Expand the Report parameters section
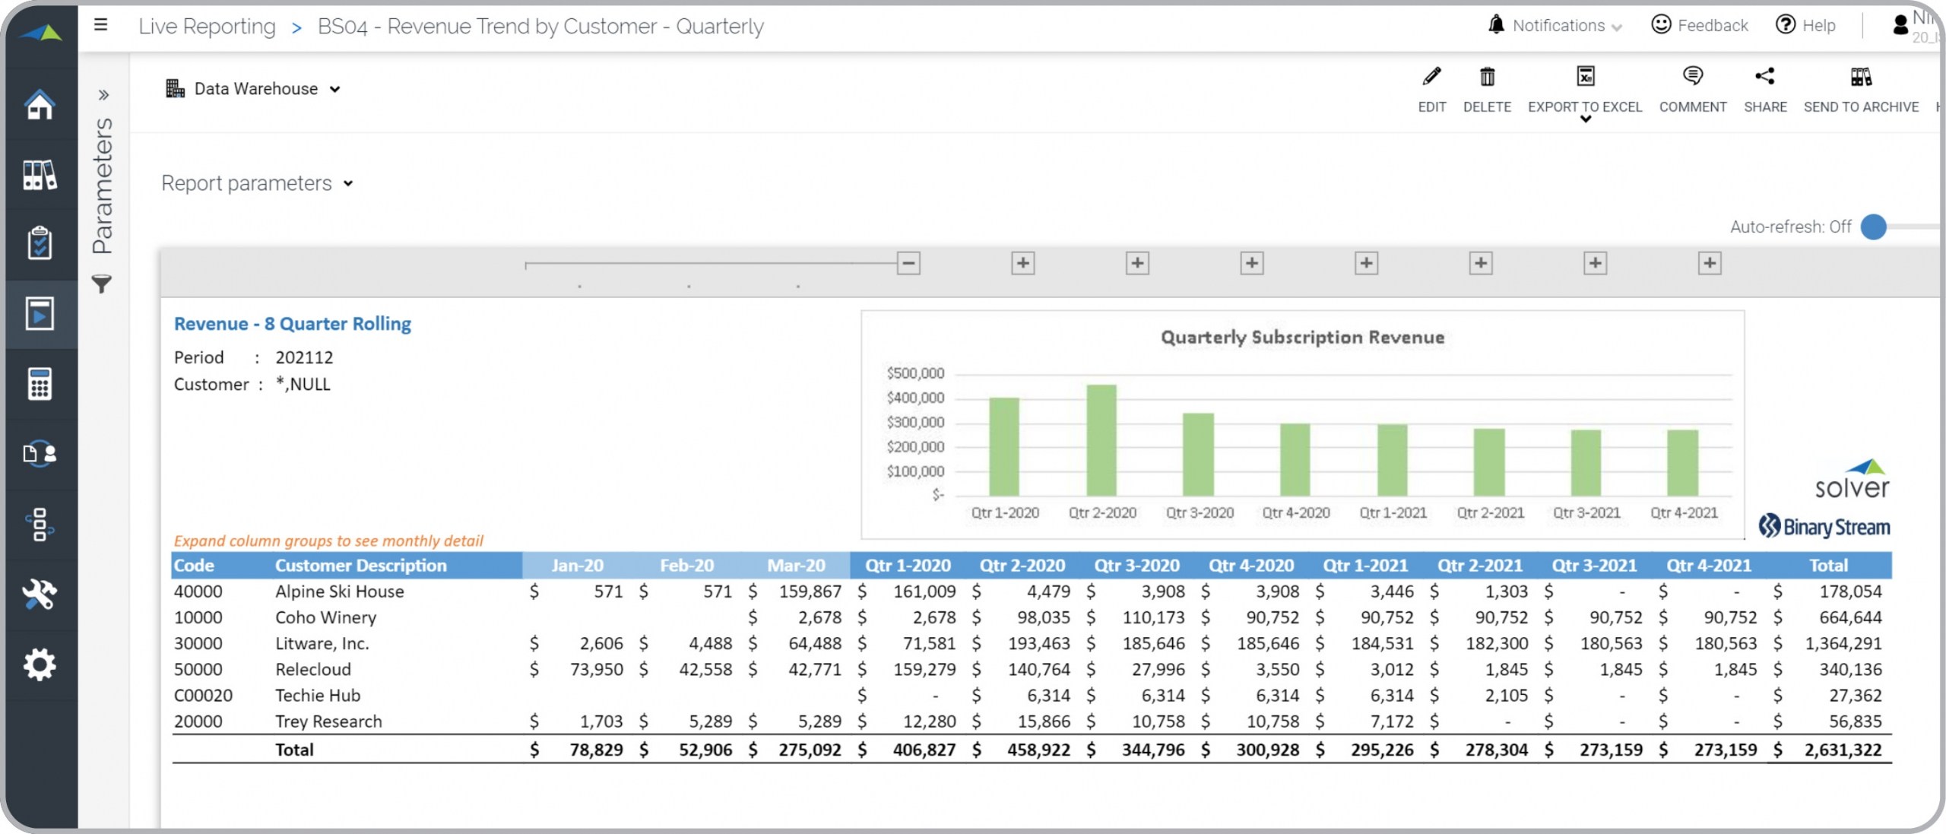Screen dimensions: 1946x834 pos(257,183)
